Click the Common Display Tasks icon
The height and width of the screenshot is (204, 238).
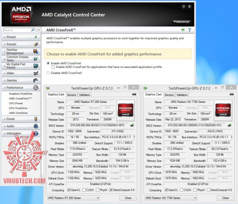[36, 59]
